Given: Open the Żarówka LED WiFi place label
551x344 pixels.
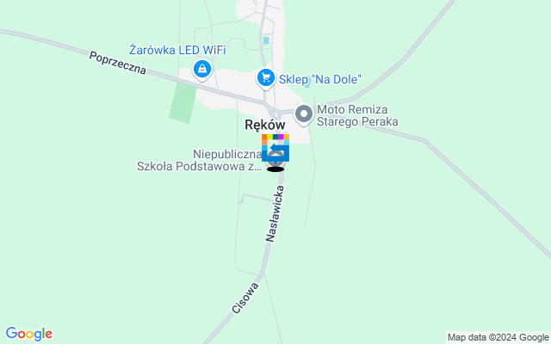Looking at the screenshot, I should pyautogui.click(x=177, y=50).
